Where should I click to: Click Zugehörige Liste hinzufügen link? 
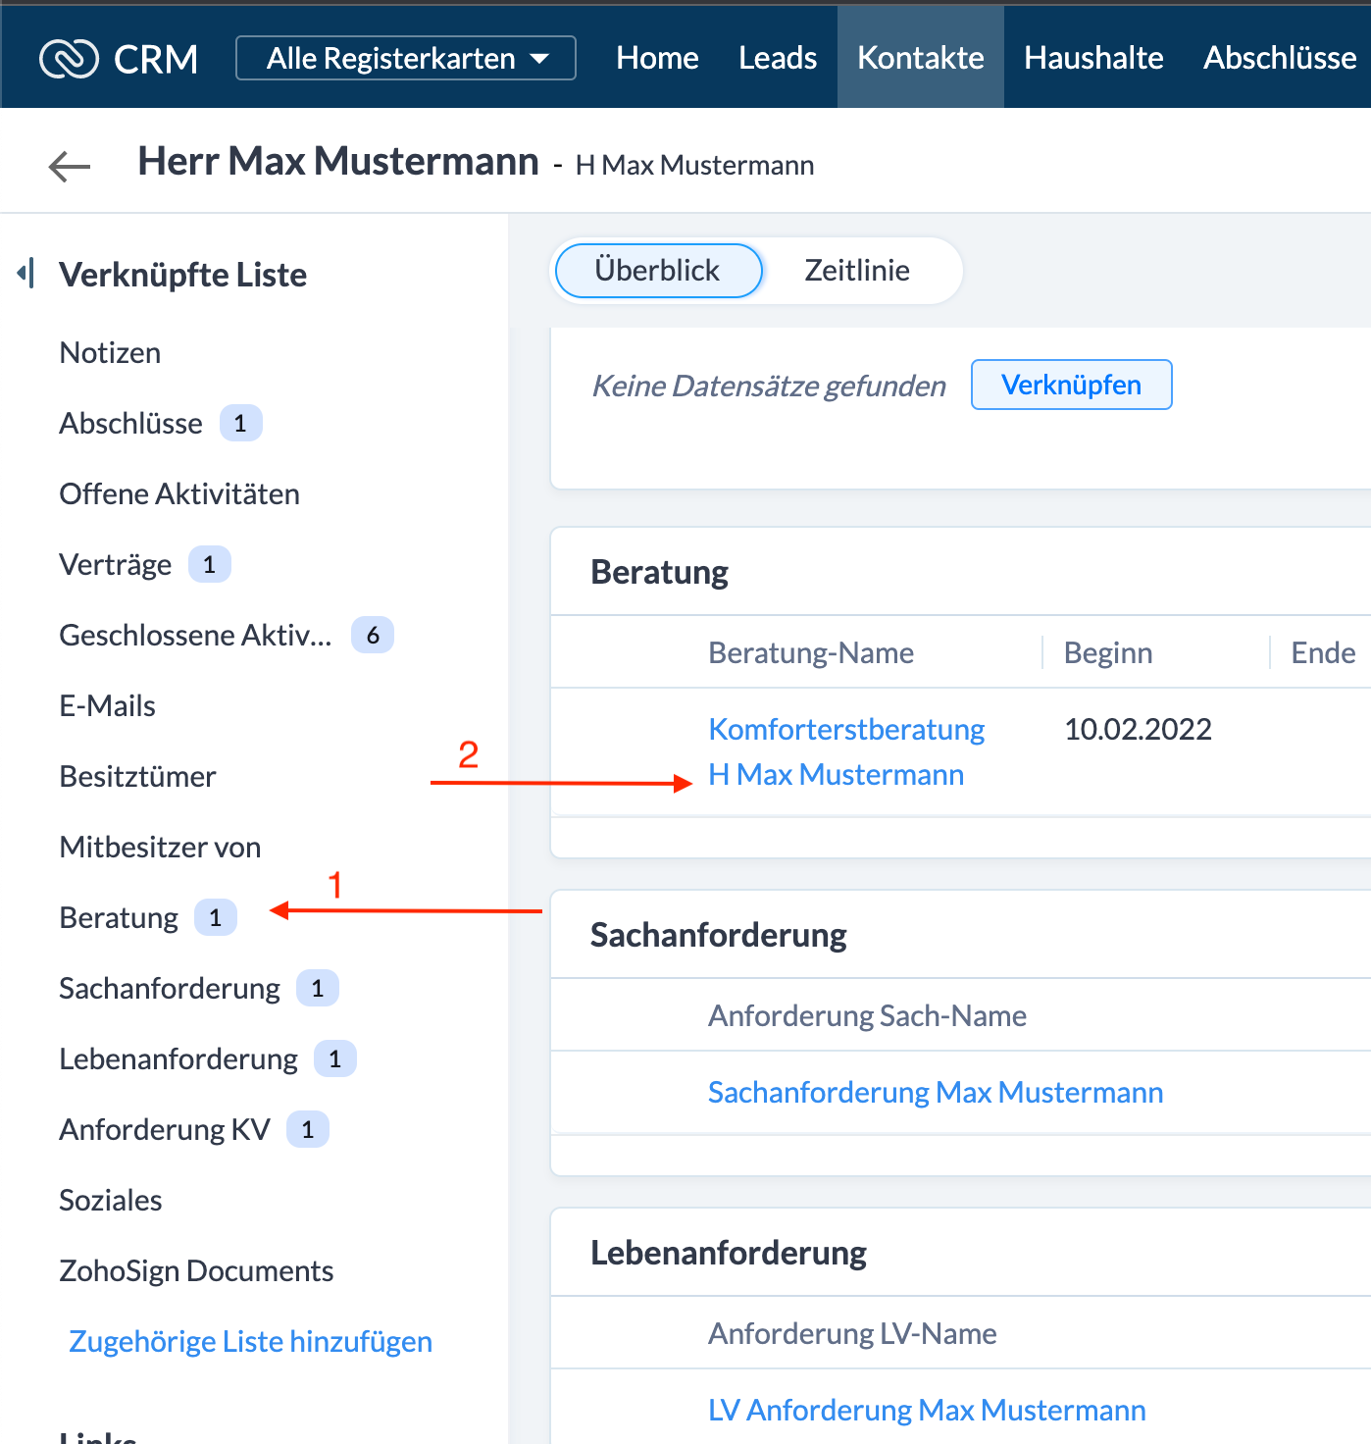point(250,1341)
